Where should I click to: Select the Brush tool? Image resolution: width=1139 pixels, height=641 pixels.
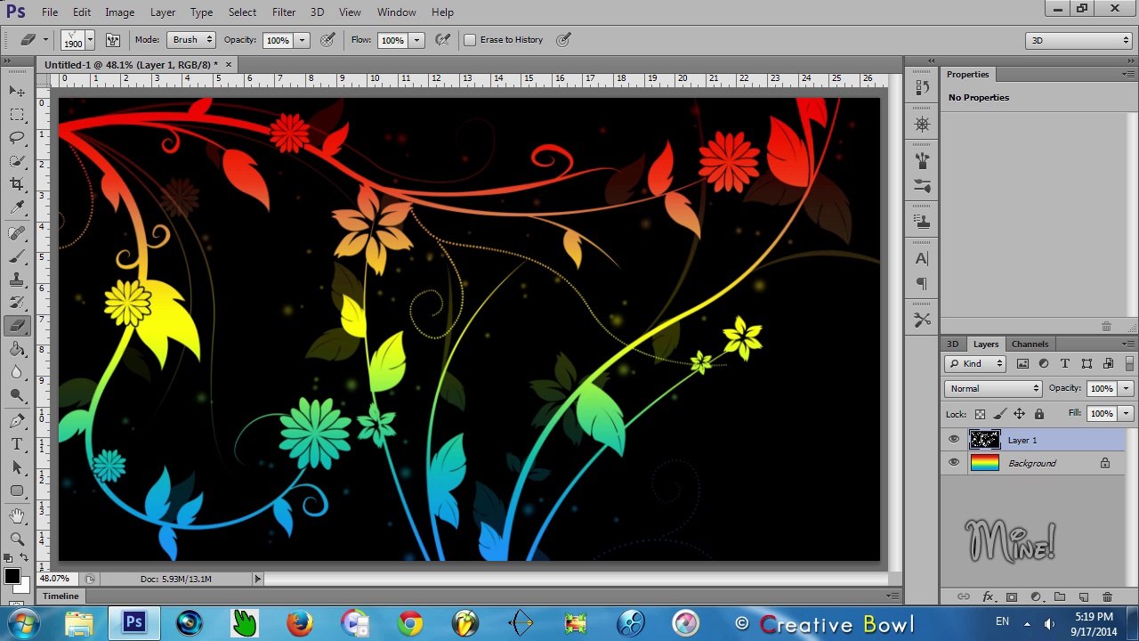17,256
